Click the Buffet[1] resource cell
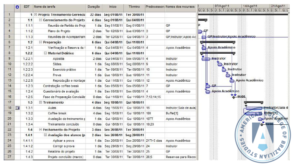Screen dimensions: 292x164 coord(180,113)
